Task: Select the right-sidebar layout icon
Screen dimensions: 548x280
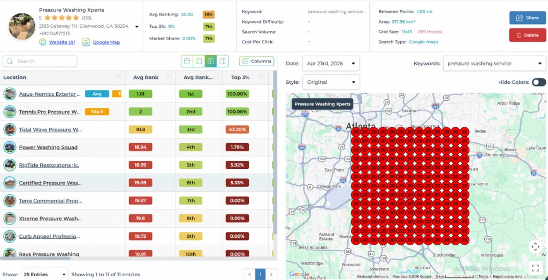Action: pos(223,61)
